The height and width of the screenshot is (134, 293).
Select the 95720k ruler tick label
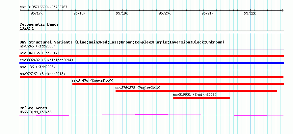(165, 13)
